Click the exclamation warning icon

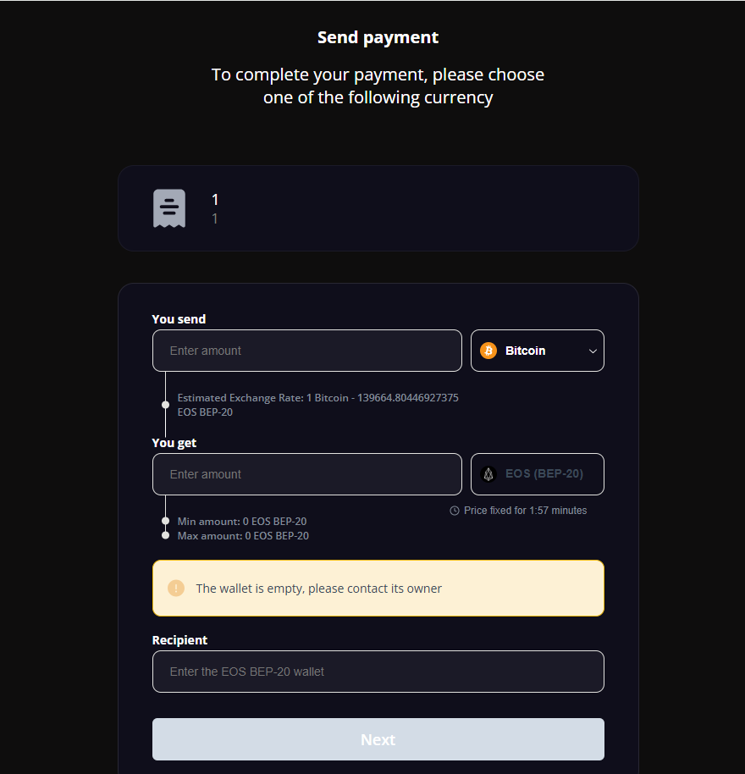[x=176, y=588]
